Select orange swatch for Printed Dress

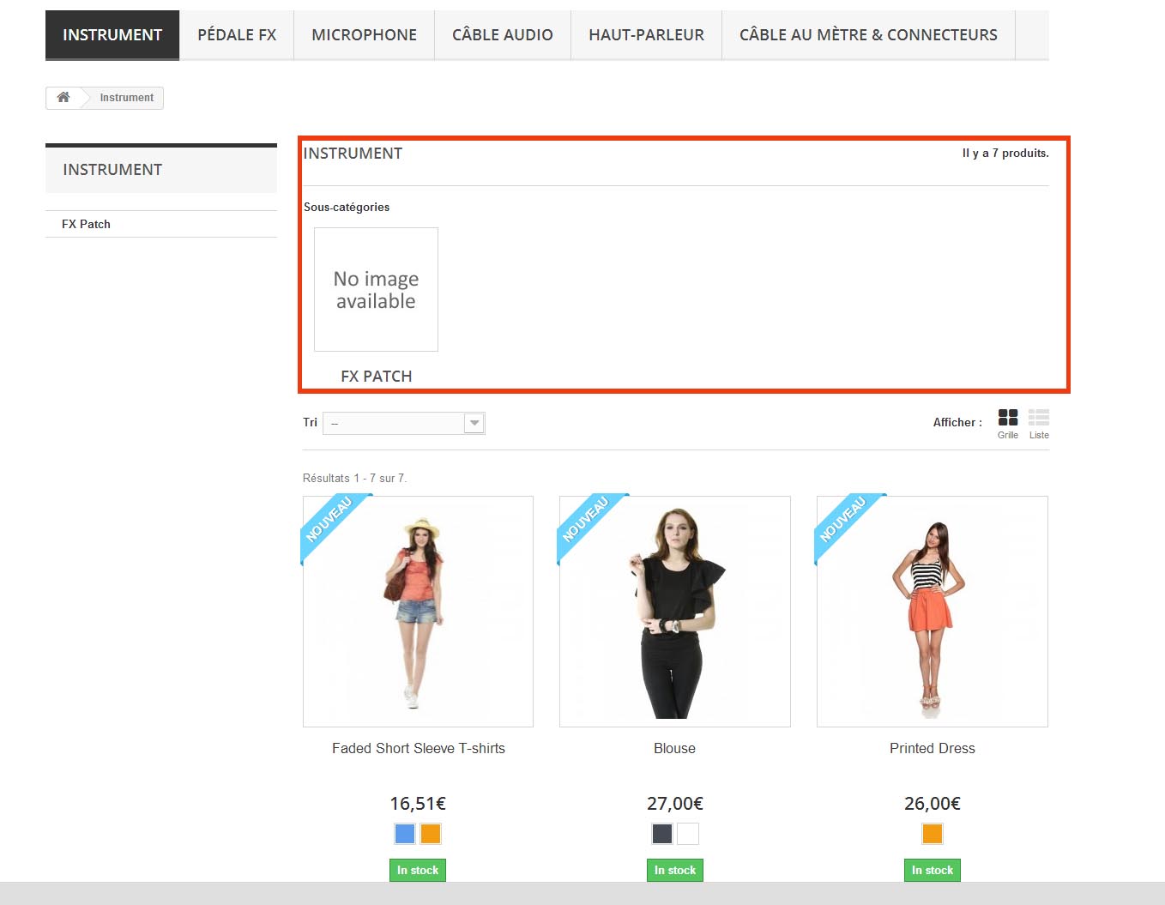pyautogui.click(x=933, y=833)
